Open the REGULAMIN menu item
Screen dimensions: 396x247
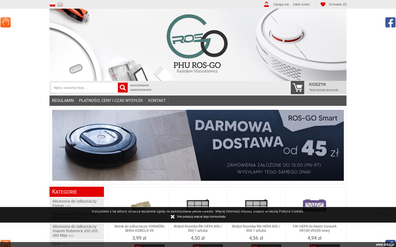pos(63,101)
